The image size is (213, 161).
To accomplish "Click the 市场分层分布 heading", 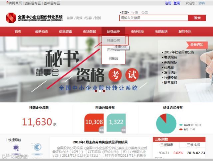I will tap(105, 108).
